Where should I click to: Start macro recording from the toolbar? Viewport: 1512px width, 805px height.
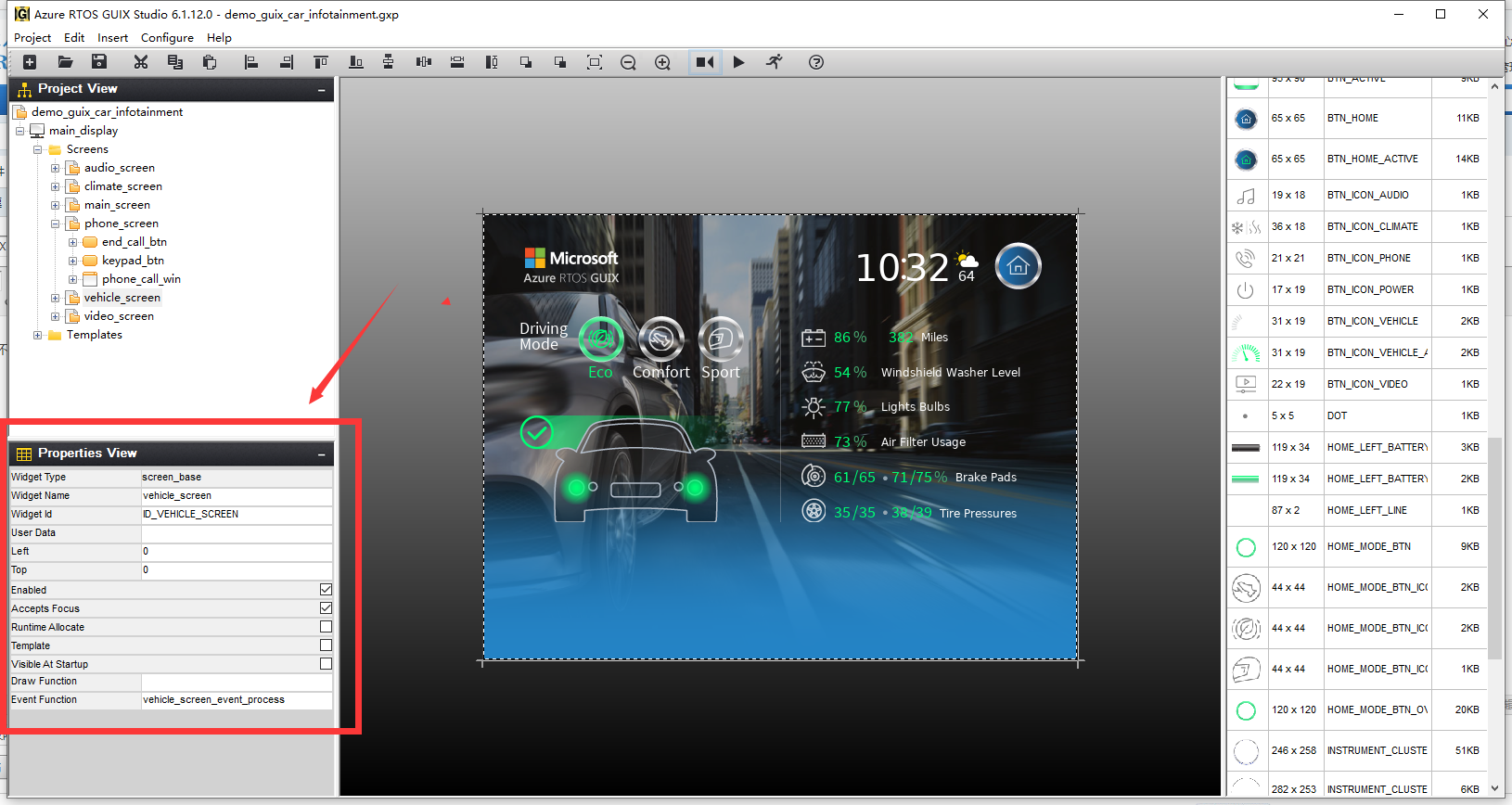705,62
